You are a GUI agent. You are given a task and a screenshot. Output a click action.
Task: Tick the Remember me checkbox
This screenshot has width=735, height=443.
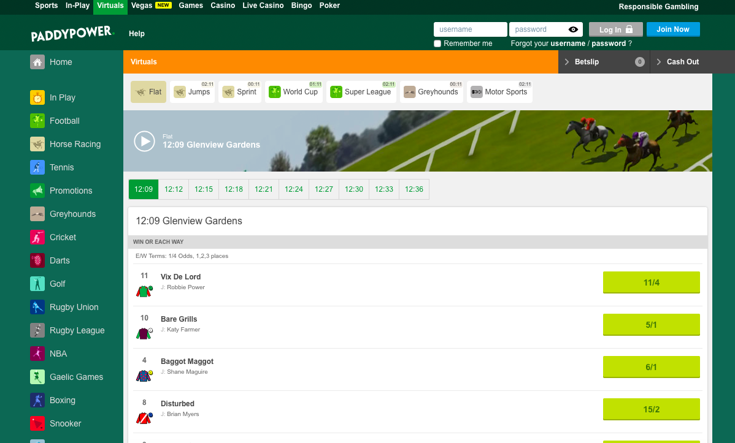point(437,44)
